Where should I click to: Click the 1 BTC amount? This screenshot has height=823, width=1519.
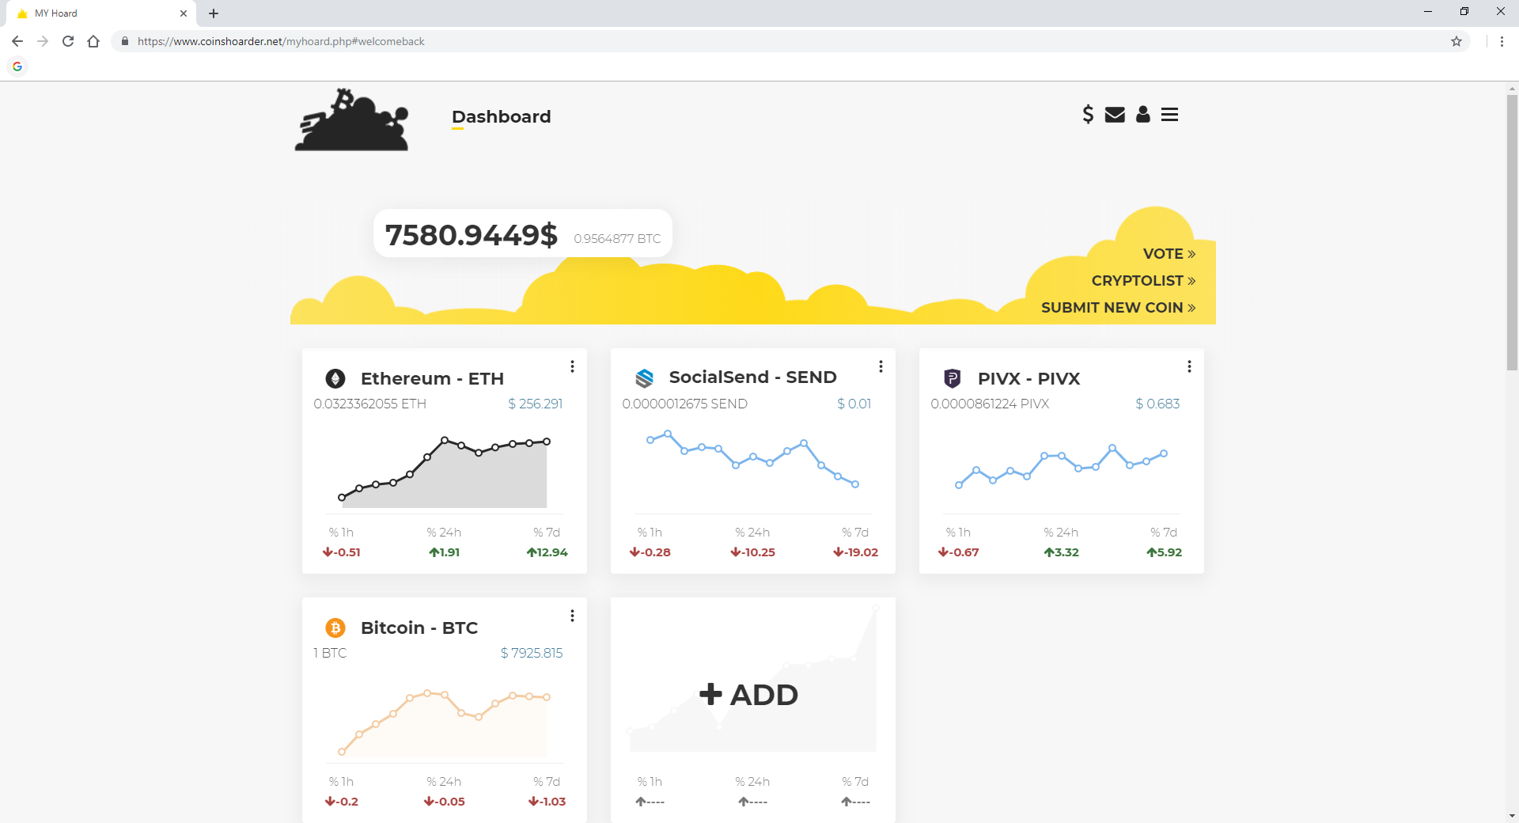click(x=330, y=654)
